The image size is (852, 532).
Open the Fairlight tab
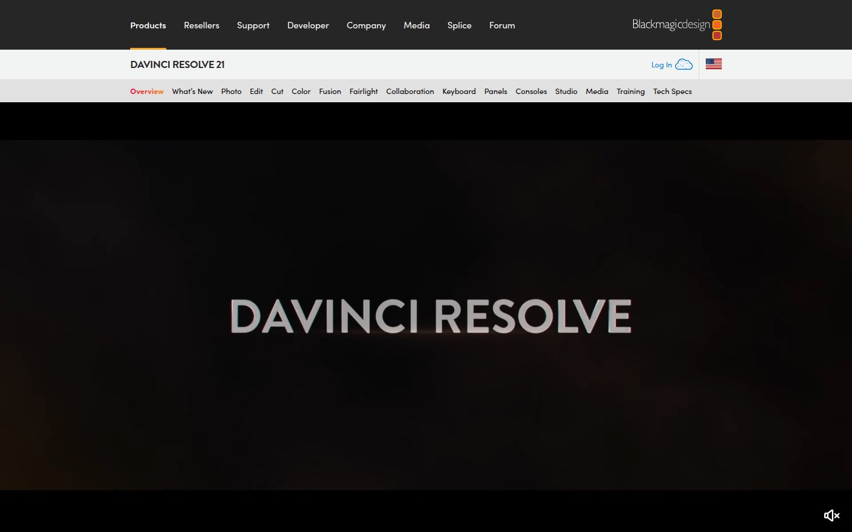coord(363,92)
